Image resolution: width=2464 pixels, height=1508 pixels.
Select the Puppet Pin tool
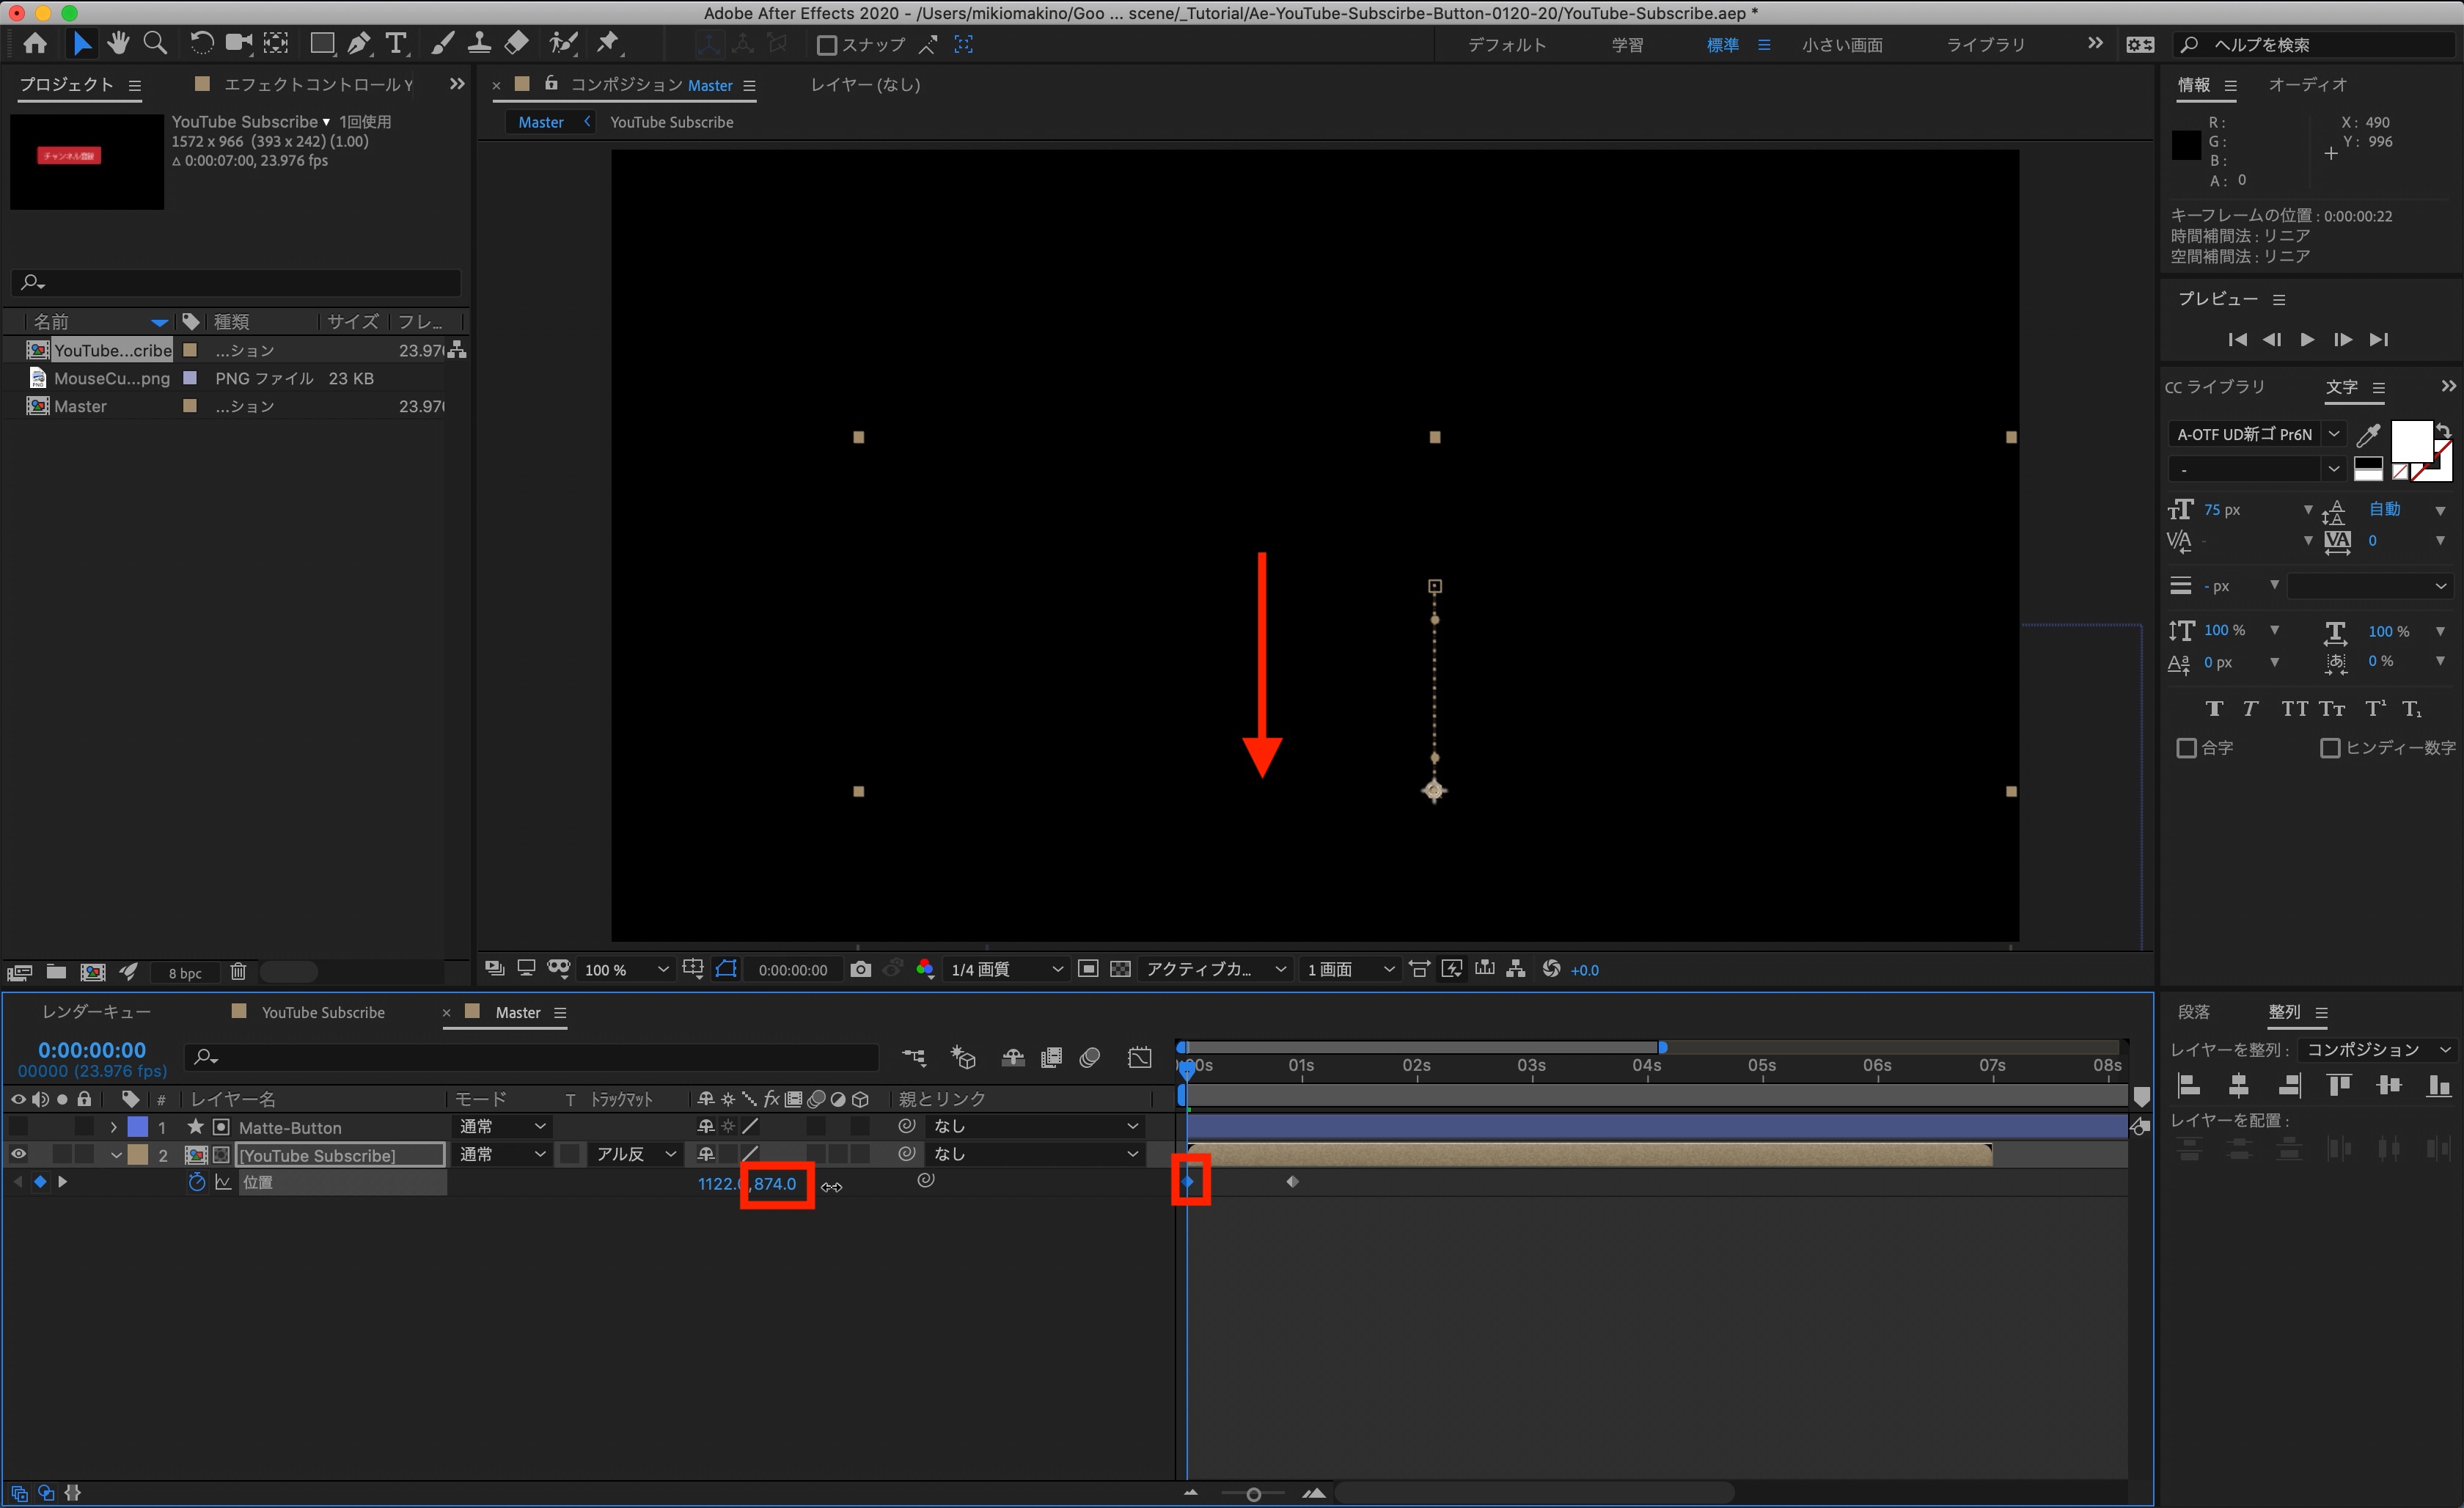607,43
